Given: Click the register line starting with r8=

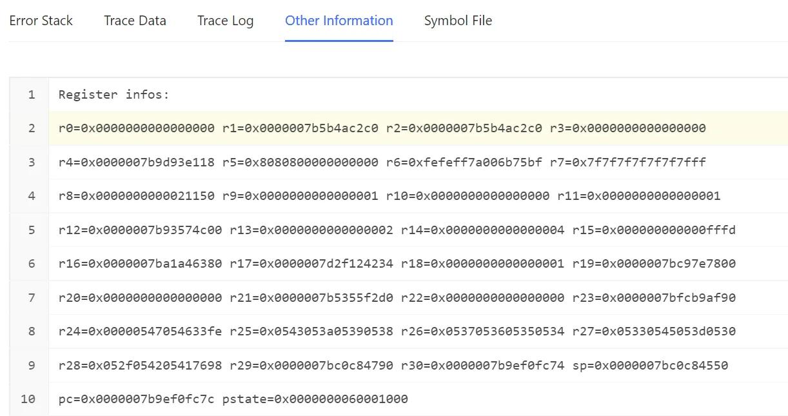Looking at the screenshot, I should coord(389,196).
